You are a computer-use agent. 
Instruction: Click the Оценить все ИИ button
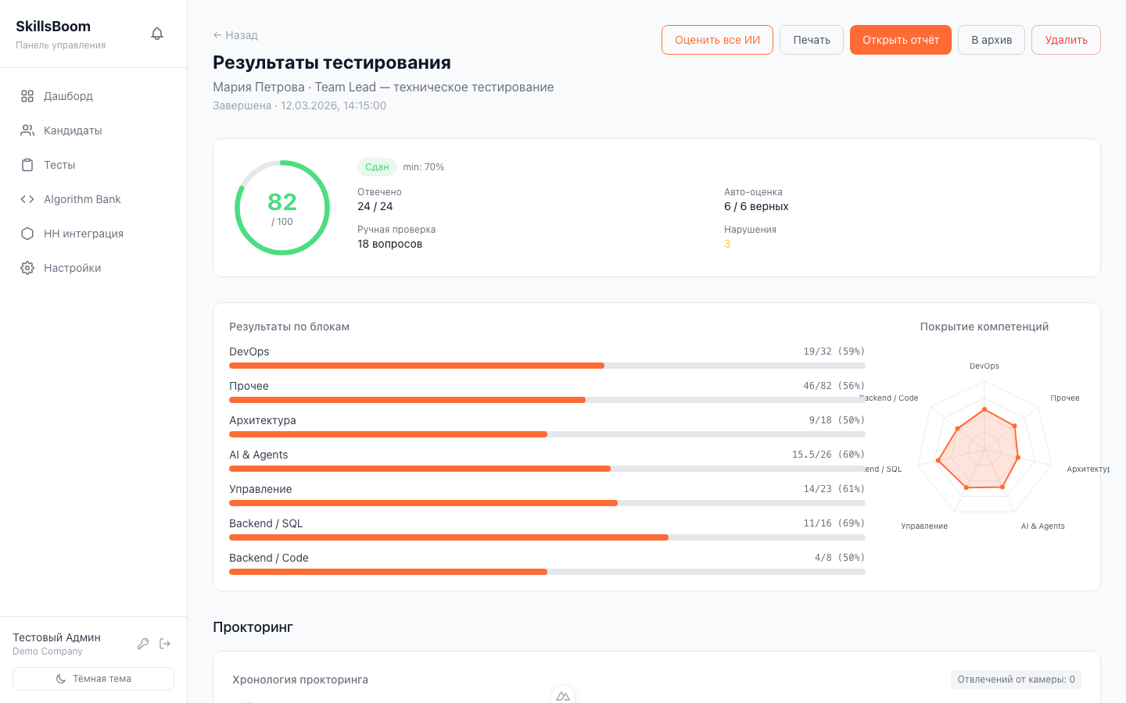tap(717, 40)
